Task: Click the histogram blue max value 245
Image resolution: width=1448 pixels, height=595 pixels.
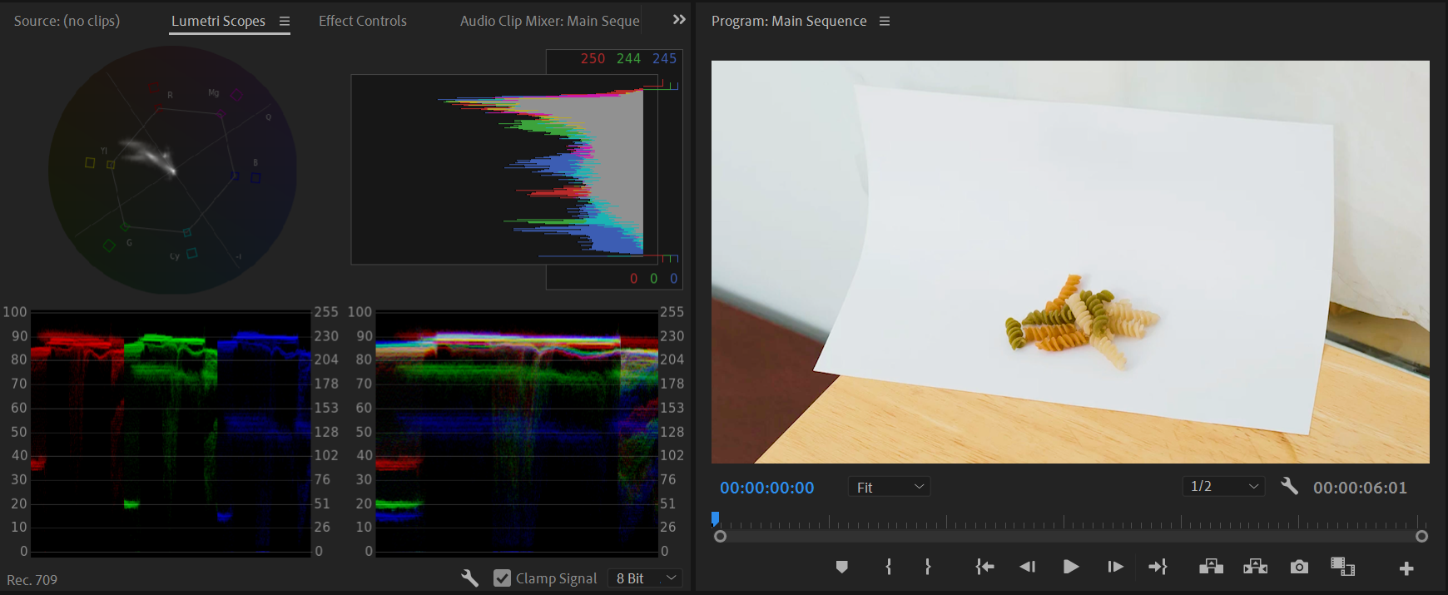Action: [x=664, y=58]
